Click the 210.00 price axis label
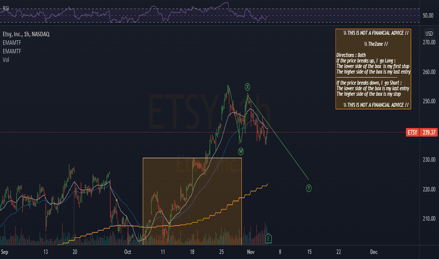Image resolution: width=439 pixels, height=259 pixels. [x=429, y=219]
